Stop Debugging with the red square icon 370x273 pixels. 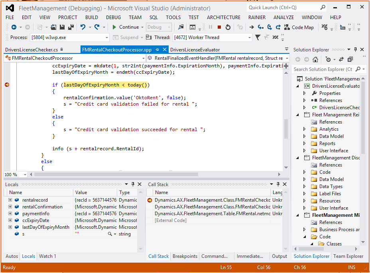click(x=220, y=28)
